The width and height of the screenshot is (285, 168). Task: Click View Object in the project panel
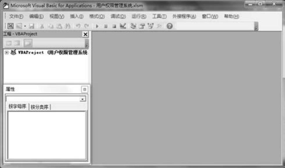pos(17,43)
